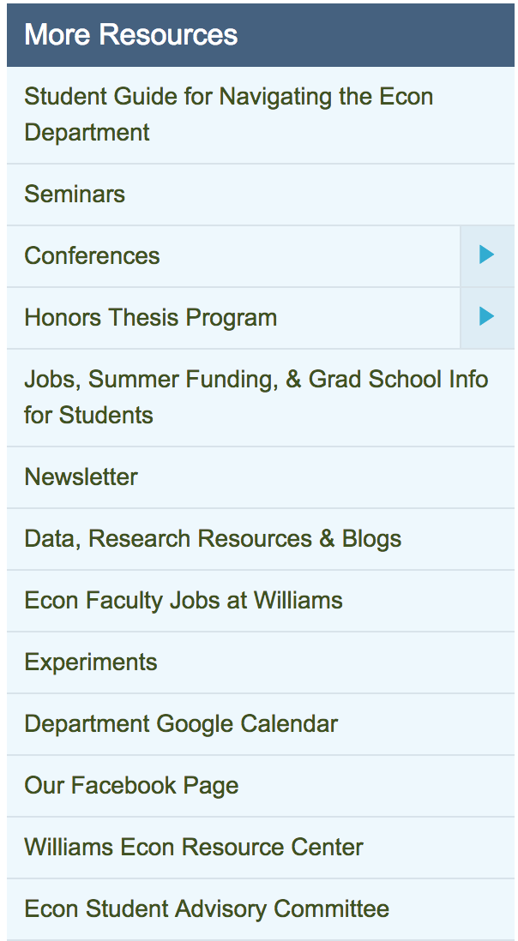Open Data, Research Resources & Blogs
The image size is (518, 941).
[x=261, y=540]
